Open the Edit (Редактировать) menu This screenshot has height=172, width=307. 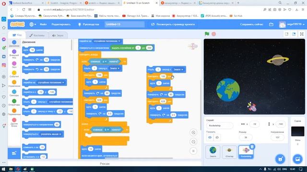[61, 24]
